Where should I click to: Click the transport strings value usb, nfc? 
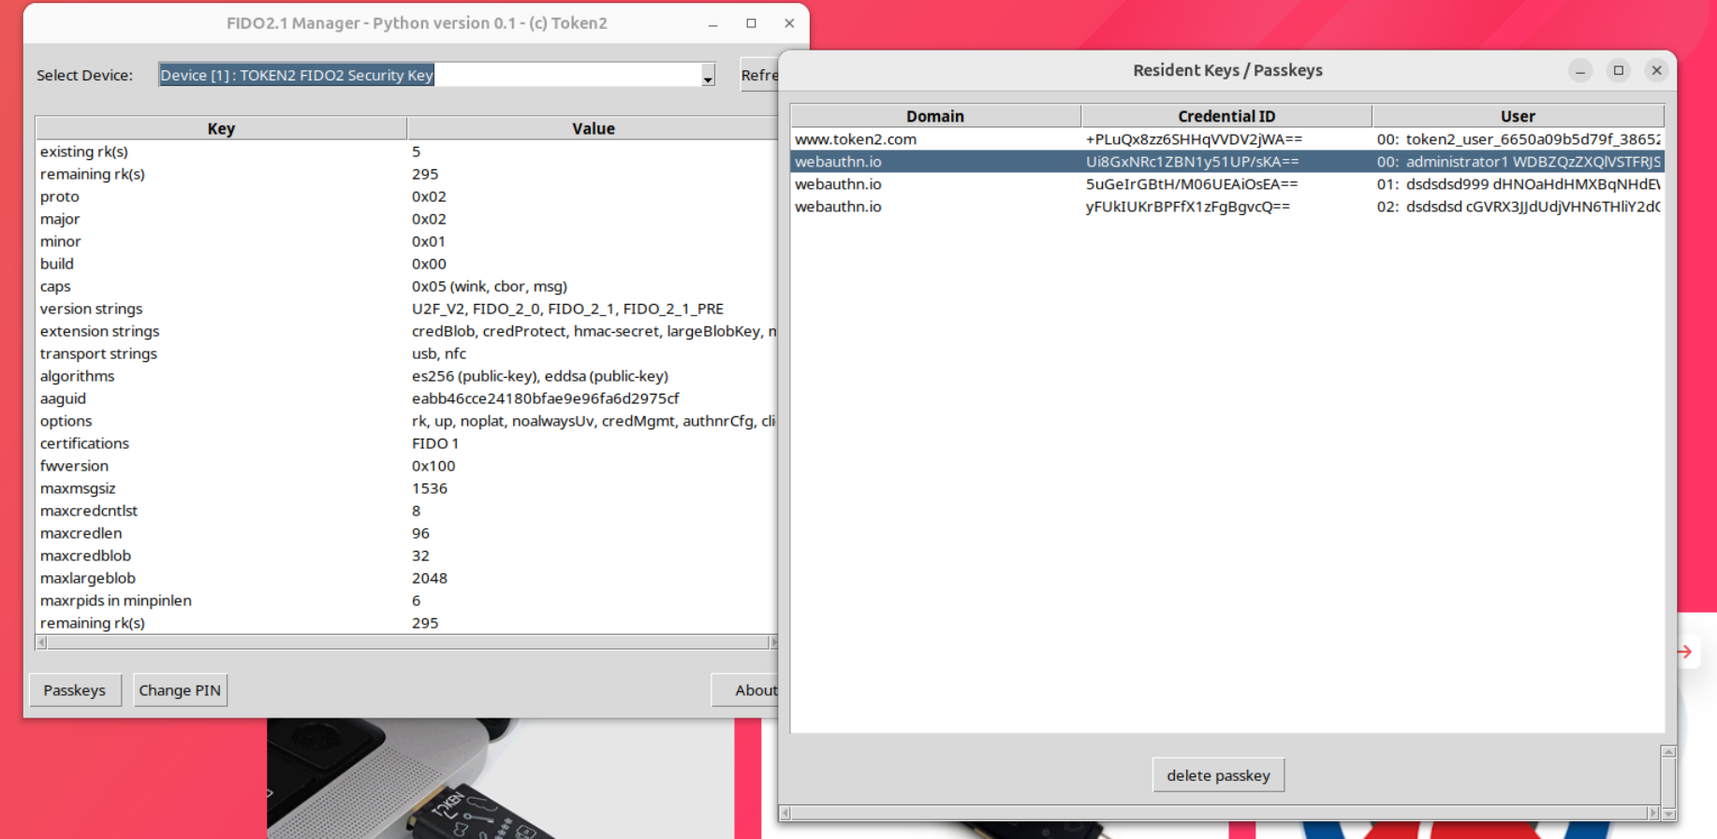[x=439, y=354]
